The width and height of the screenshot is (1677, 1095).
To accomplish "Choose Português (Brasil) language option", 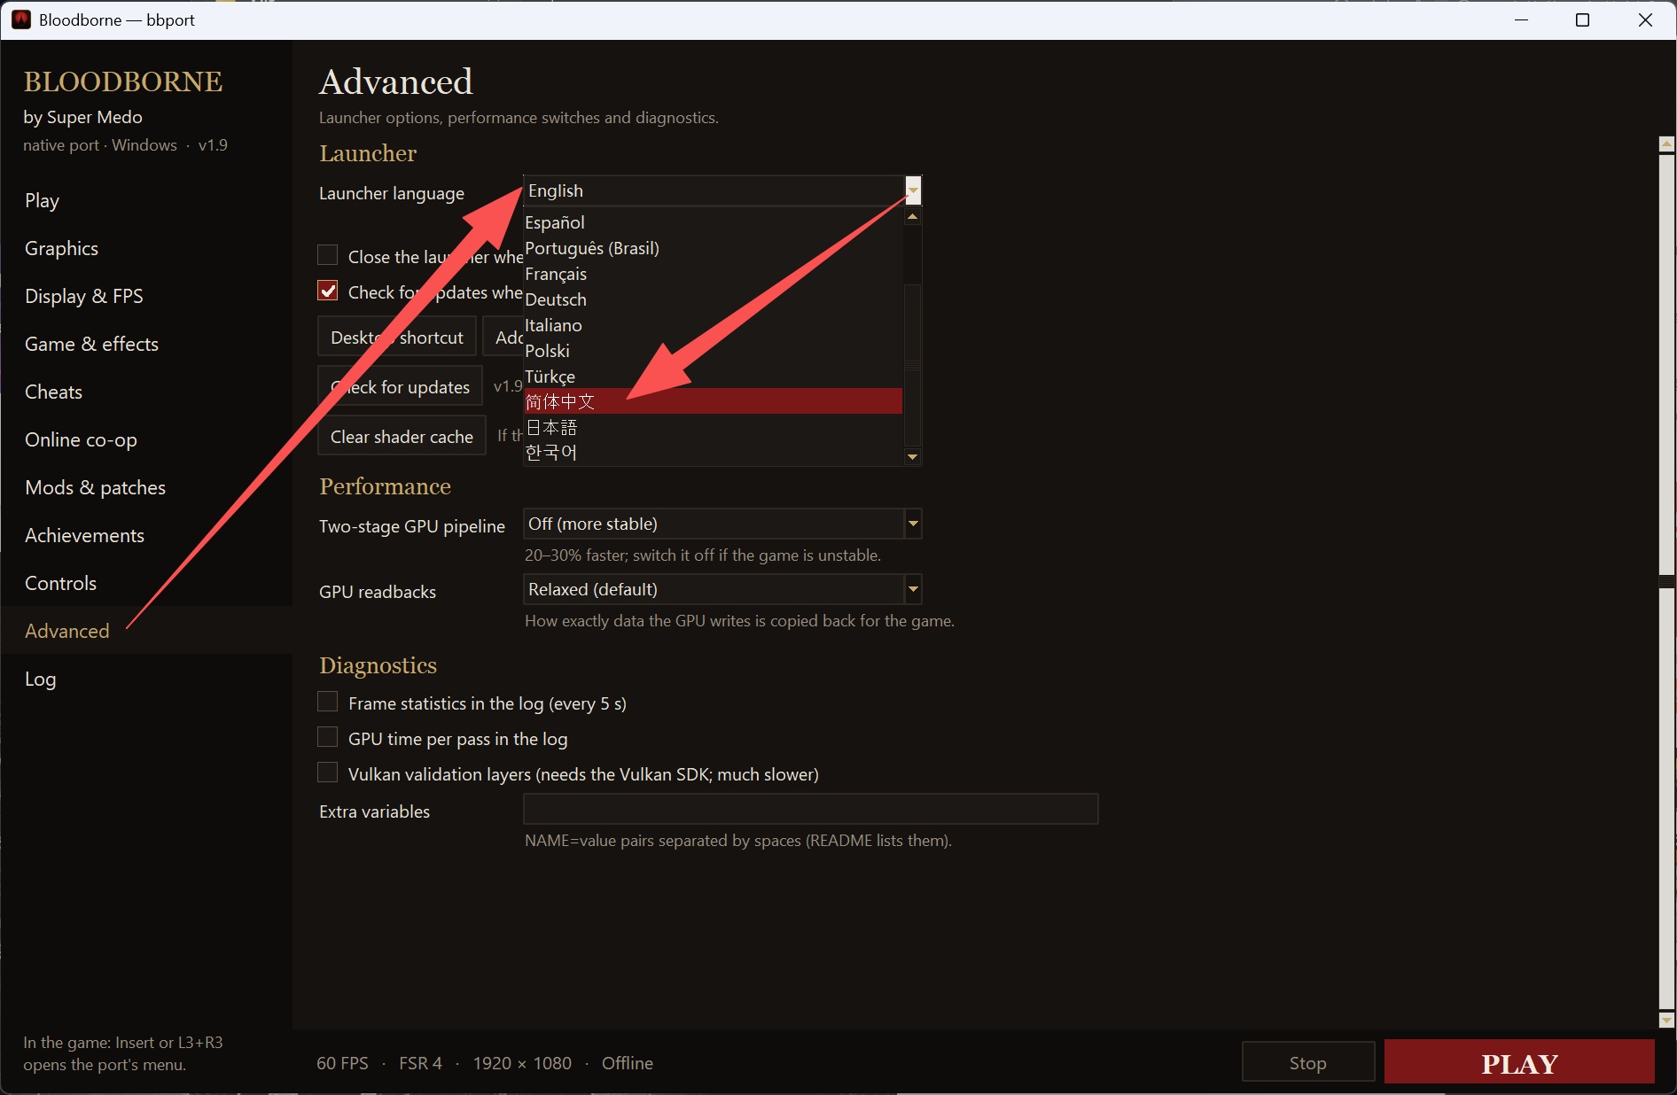I will point(714,248).
